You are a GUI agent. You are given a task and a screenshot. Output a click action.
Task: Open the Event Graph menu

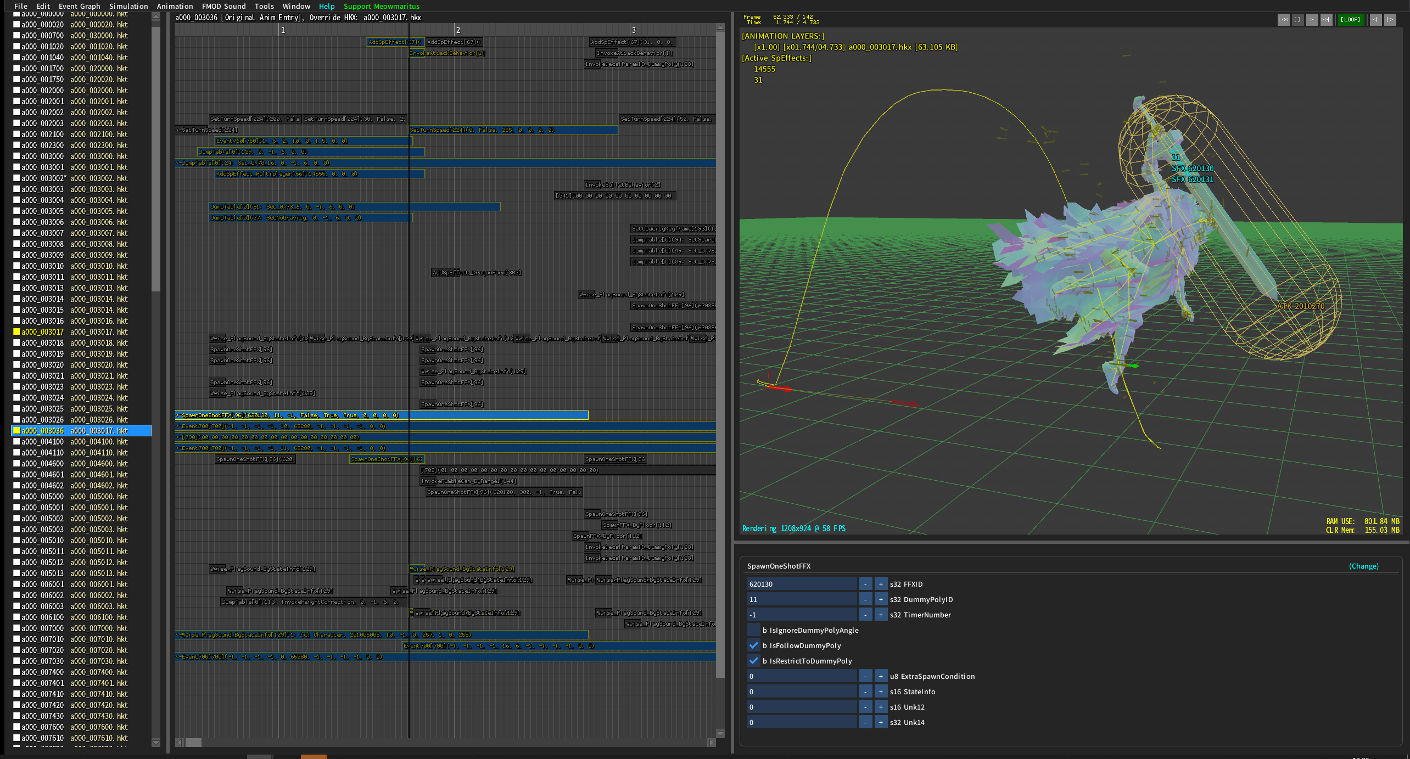tap(79, 6)
